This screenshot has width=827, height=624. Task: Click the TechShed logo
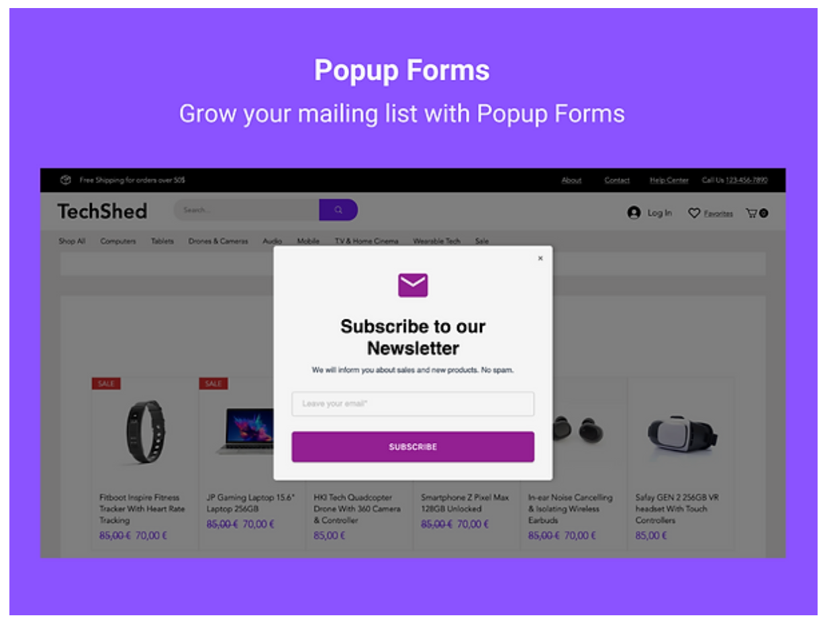coord(102,211)
